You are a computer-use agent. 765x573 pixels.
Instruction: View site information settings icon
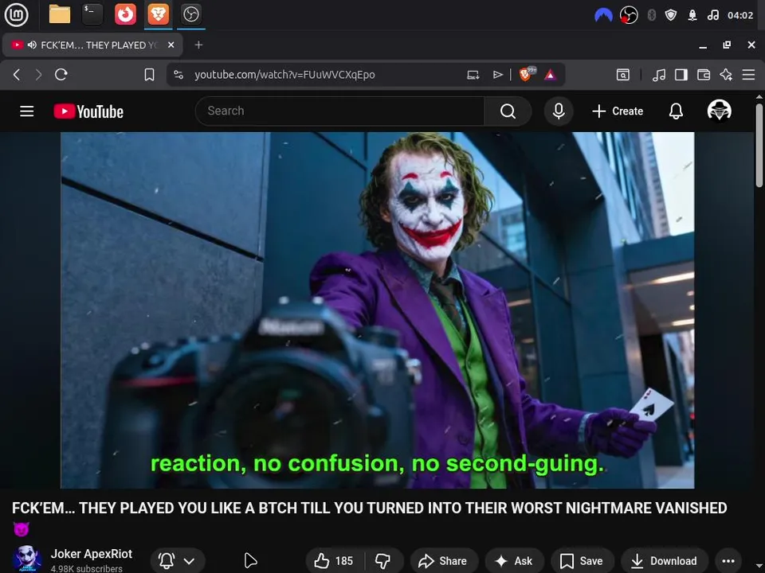(x=178, y=75)
